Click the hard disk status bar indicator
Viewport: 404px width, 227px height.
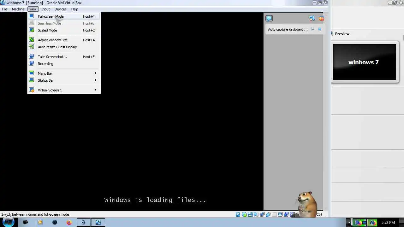[x=238, y=214]
